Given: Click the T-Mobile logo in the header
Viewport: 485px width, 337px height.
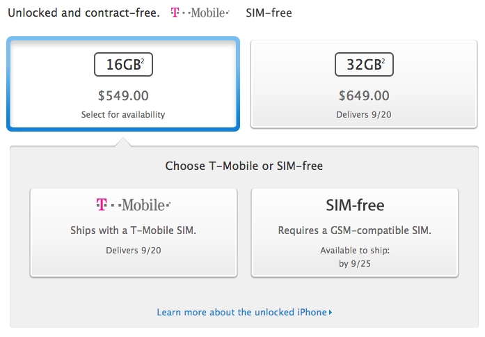Looking at the screenshot, I should point(200,13).
